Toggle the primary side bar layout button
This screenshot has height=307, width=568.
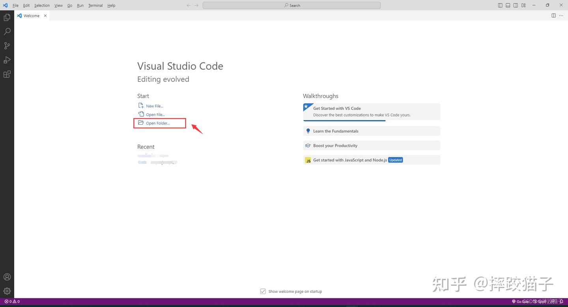[x=500, y=6]
